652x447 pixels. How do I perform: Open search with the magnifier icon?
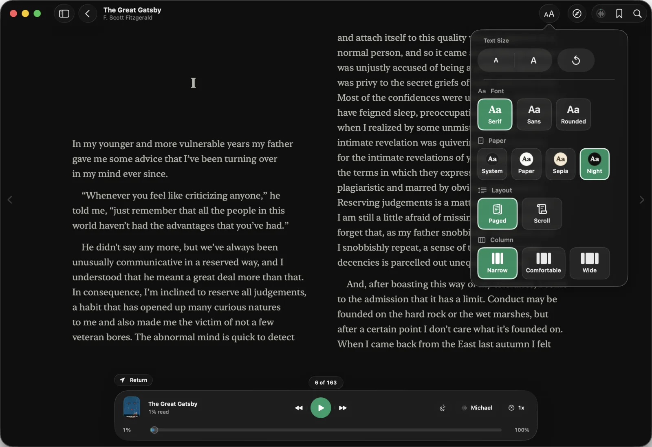(637, 14)
